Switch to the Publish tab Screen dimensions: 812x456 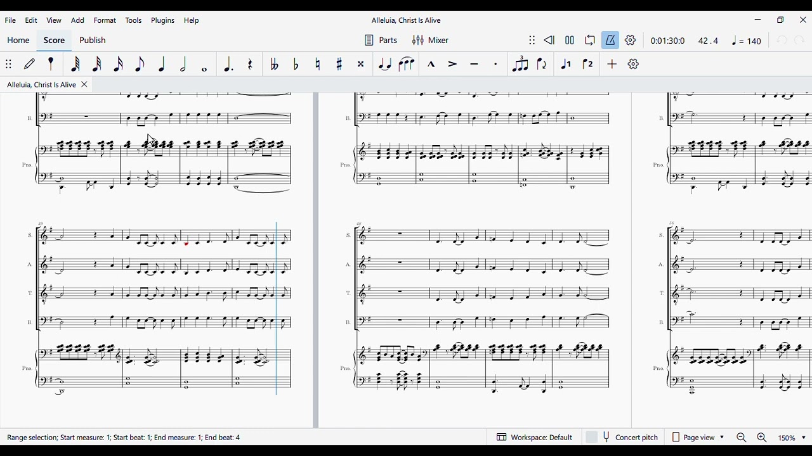click(93, 41)
